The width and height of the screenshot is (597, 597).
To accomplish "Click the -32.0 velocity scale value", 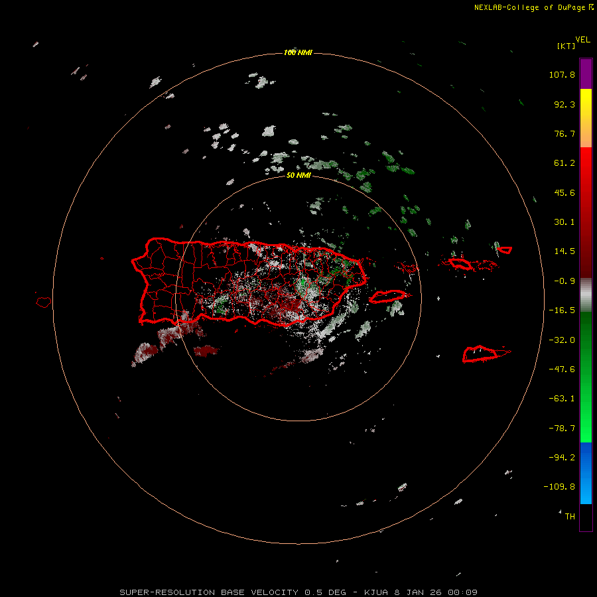I will [562, 340].
